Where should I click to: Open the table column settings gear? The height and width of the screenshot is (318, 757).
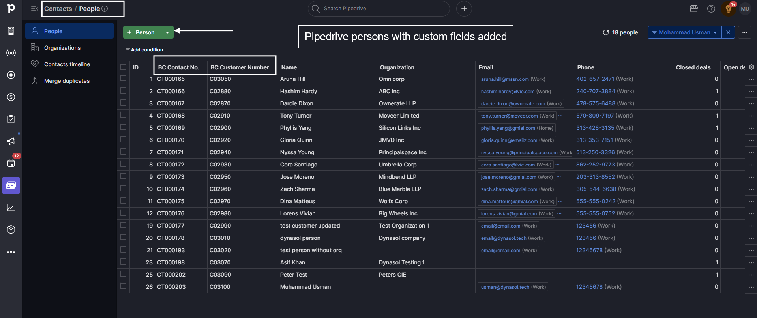point(751,67)
